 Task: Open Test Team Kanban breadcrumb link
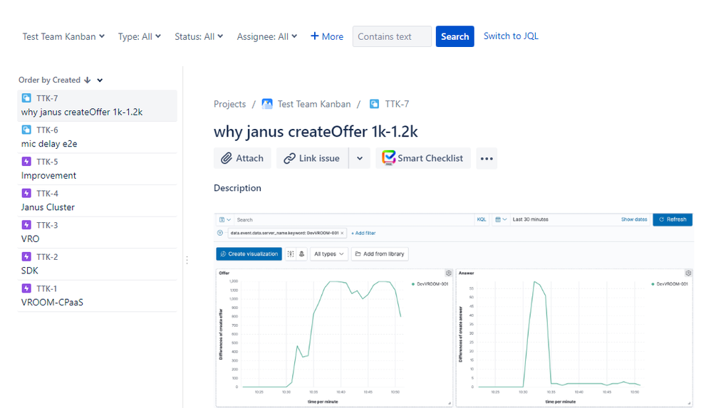pyautogui.click(x=313, y=104)
